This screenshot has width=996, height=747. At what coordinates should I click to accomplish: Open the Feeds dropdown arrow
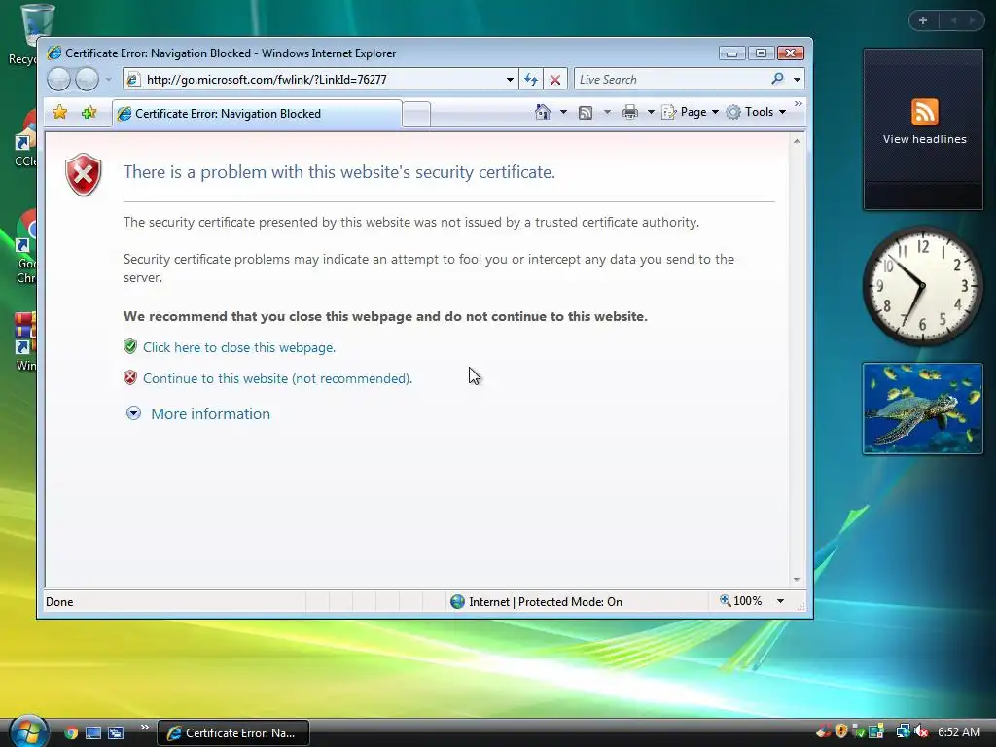click(607, 113)
